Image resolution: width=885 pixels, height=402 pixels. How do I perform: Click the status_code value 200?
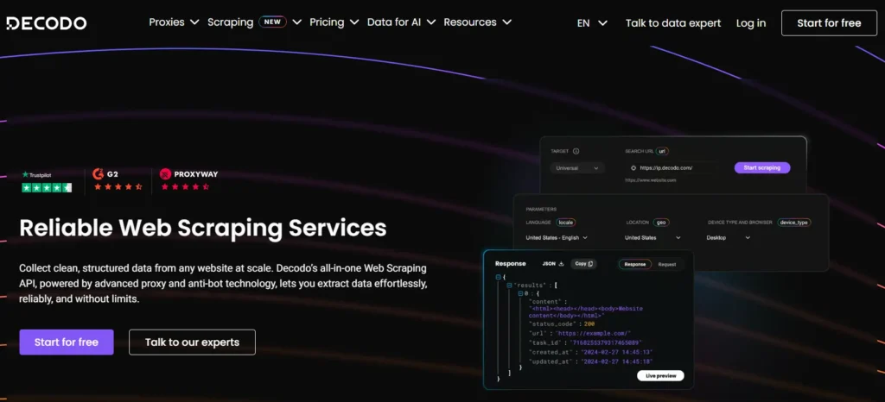(589, 323)
